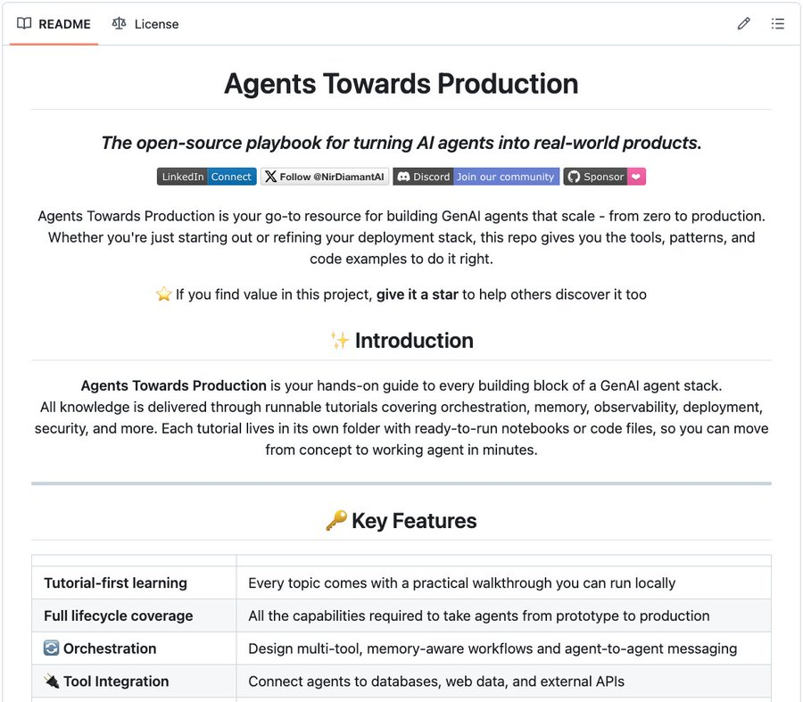The height and width of the screenshot is (702, 803).
Task: Click the Discord logo in badge
Action: 403,177
